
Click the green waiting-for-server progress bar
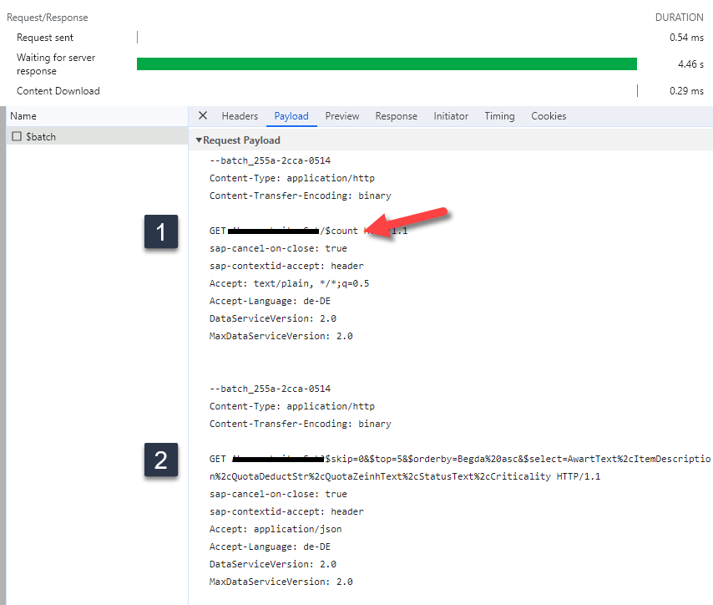[387, 64]
